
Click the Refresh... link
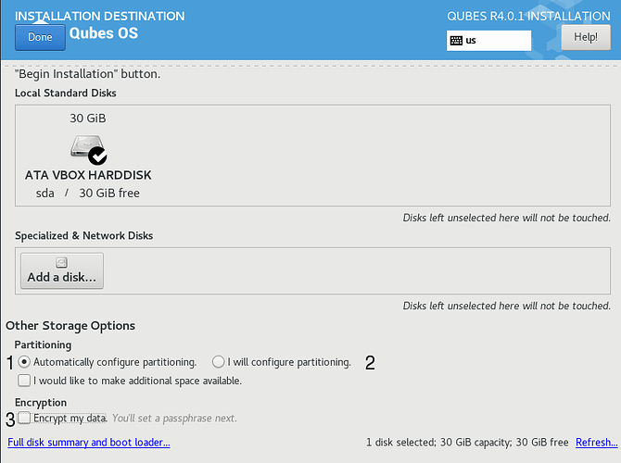[x=597, y=442]
